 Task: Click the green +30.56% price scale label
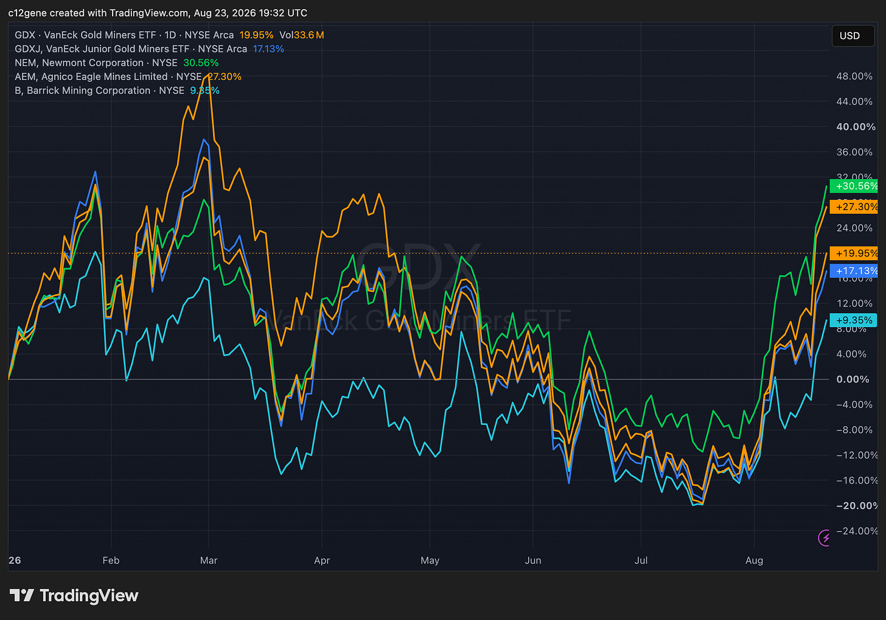[854, 186]
